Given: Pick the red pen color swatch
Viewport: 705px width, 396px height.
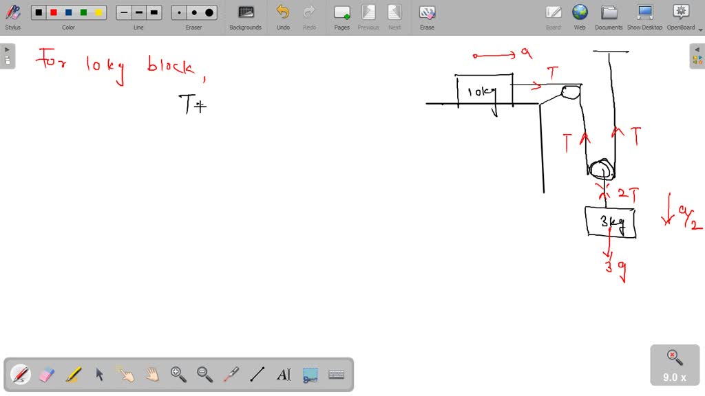Looking at the screenshot, I should (54, 12).
